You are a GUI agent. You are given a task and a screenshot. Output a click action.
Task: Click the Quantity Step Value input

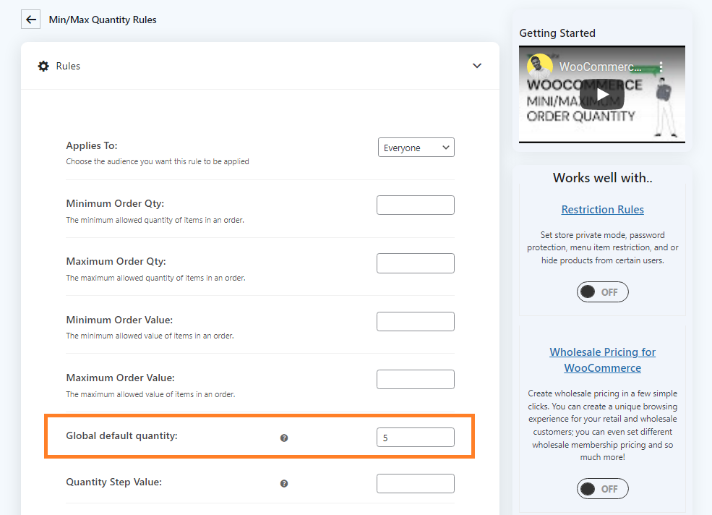coord(416,484)
